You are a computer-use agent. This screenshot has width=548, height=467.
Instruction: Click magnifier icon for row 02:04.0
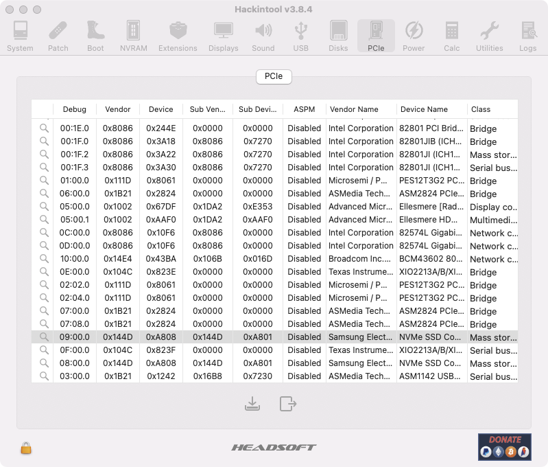click(x=44, y=297)
